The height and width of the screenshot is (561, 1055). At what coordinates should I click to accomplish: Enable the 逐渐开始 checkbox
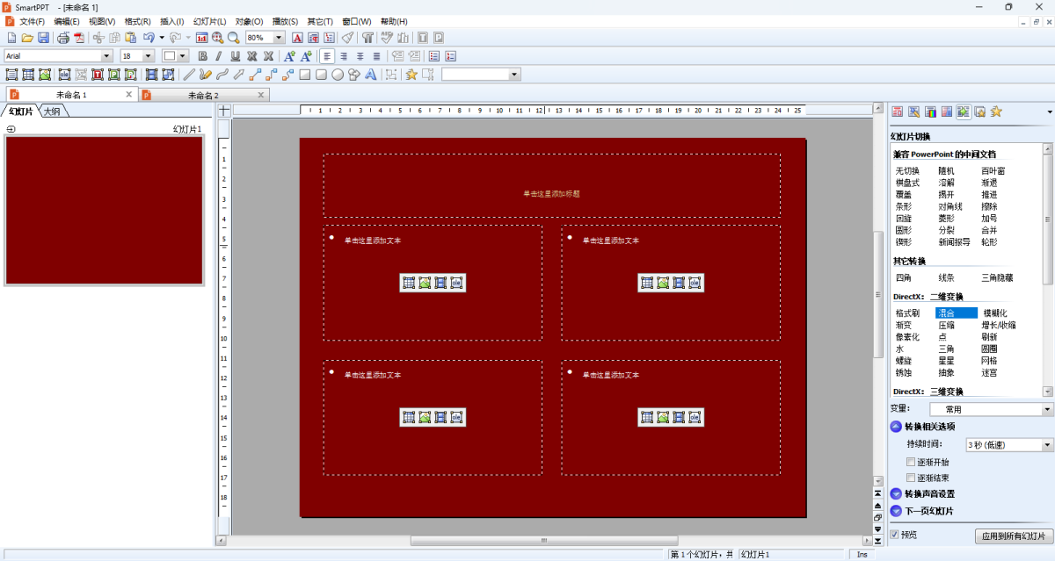(911, 462)
